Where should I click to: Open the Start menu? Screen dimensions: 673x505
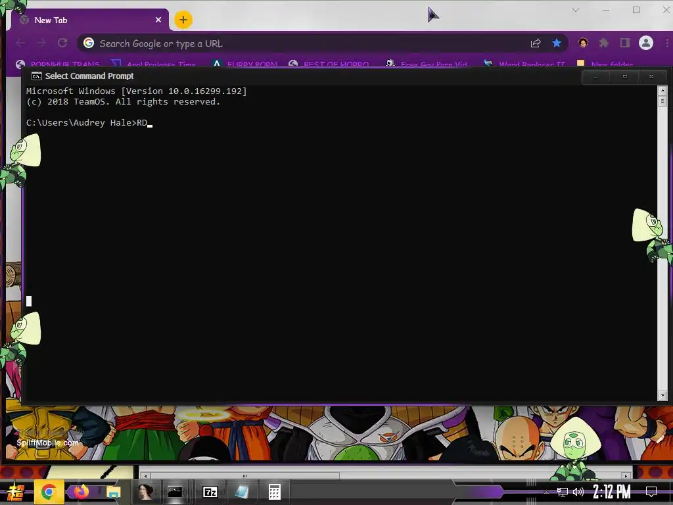click(x=16, y=492)
